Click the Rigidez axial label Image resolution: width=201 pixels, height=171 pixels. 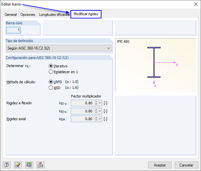16,119
